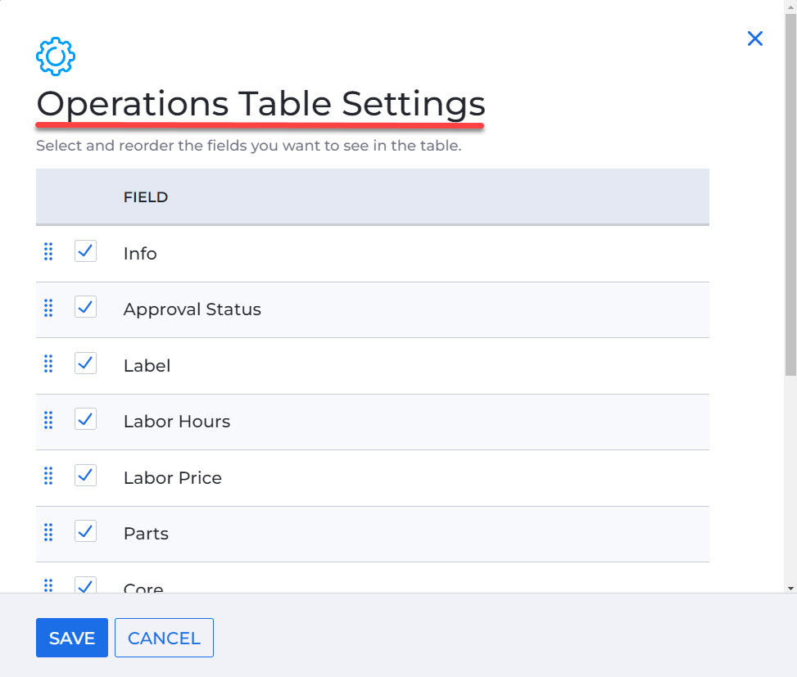Uncheck the Info field checkbox
The height and width of the screenshot is (677, 797).
click(85, 251)
